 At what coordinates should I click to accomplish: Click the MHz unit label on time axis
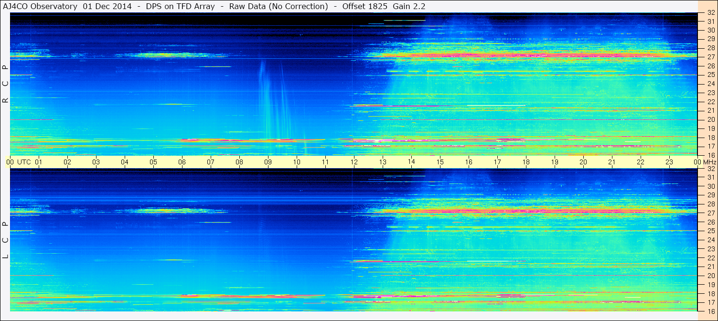click(709, 162)
